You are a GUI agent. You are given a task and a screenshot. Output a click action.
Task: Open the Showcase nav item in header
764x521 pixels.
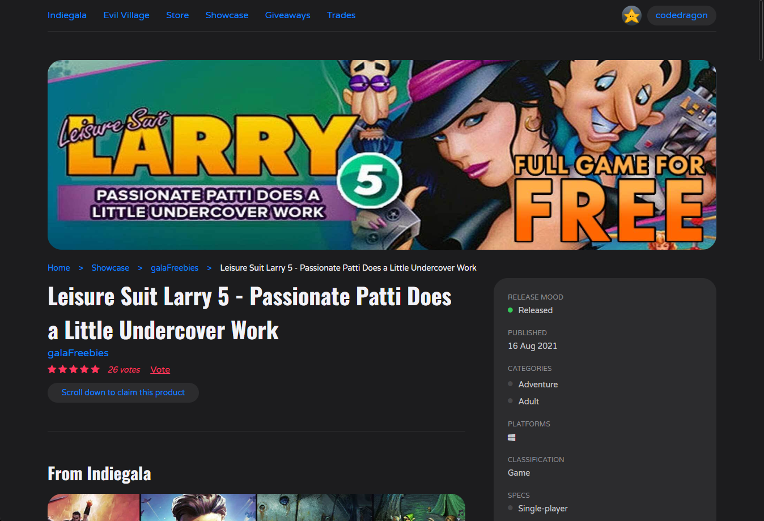point(227,15)
